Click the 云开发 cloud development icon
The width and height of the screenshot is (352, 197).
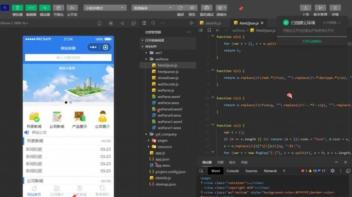pyautogui.click(x=72, y=8)
